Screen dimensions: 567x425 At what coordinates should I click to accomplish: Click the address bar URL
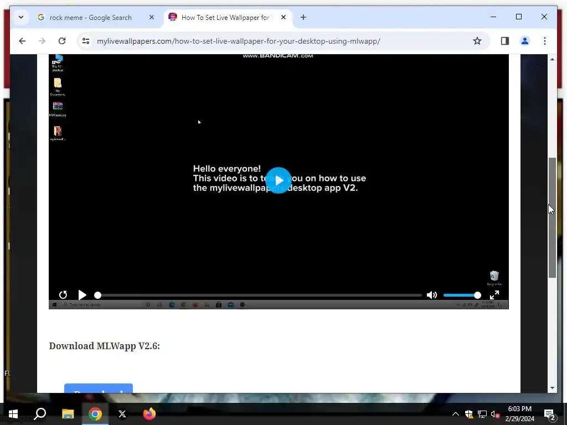(239, 41)
